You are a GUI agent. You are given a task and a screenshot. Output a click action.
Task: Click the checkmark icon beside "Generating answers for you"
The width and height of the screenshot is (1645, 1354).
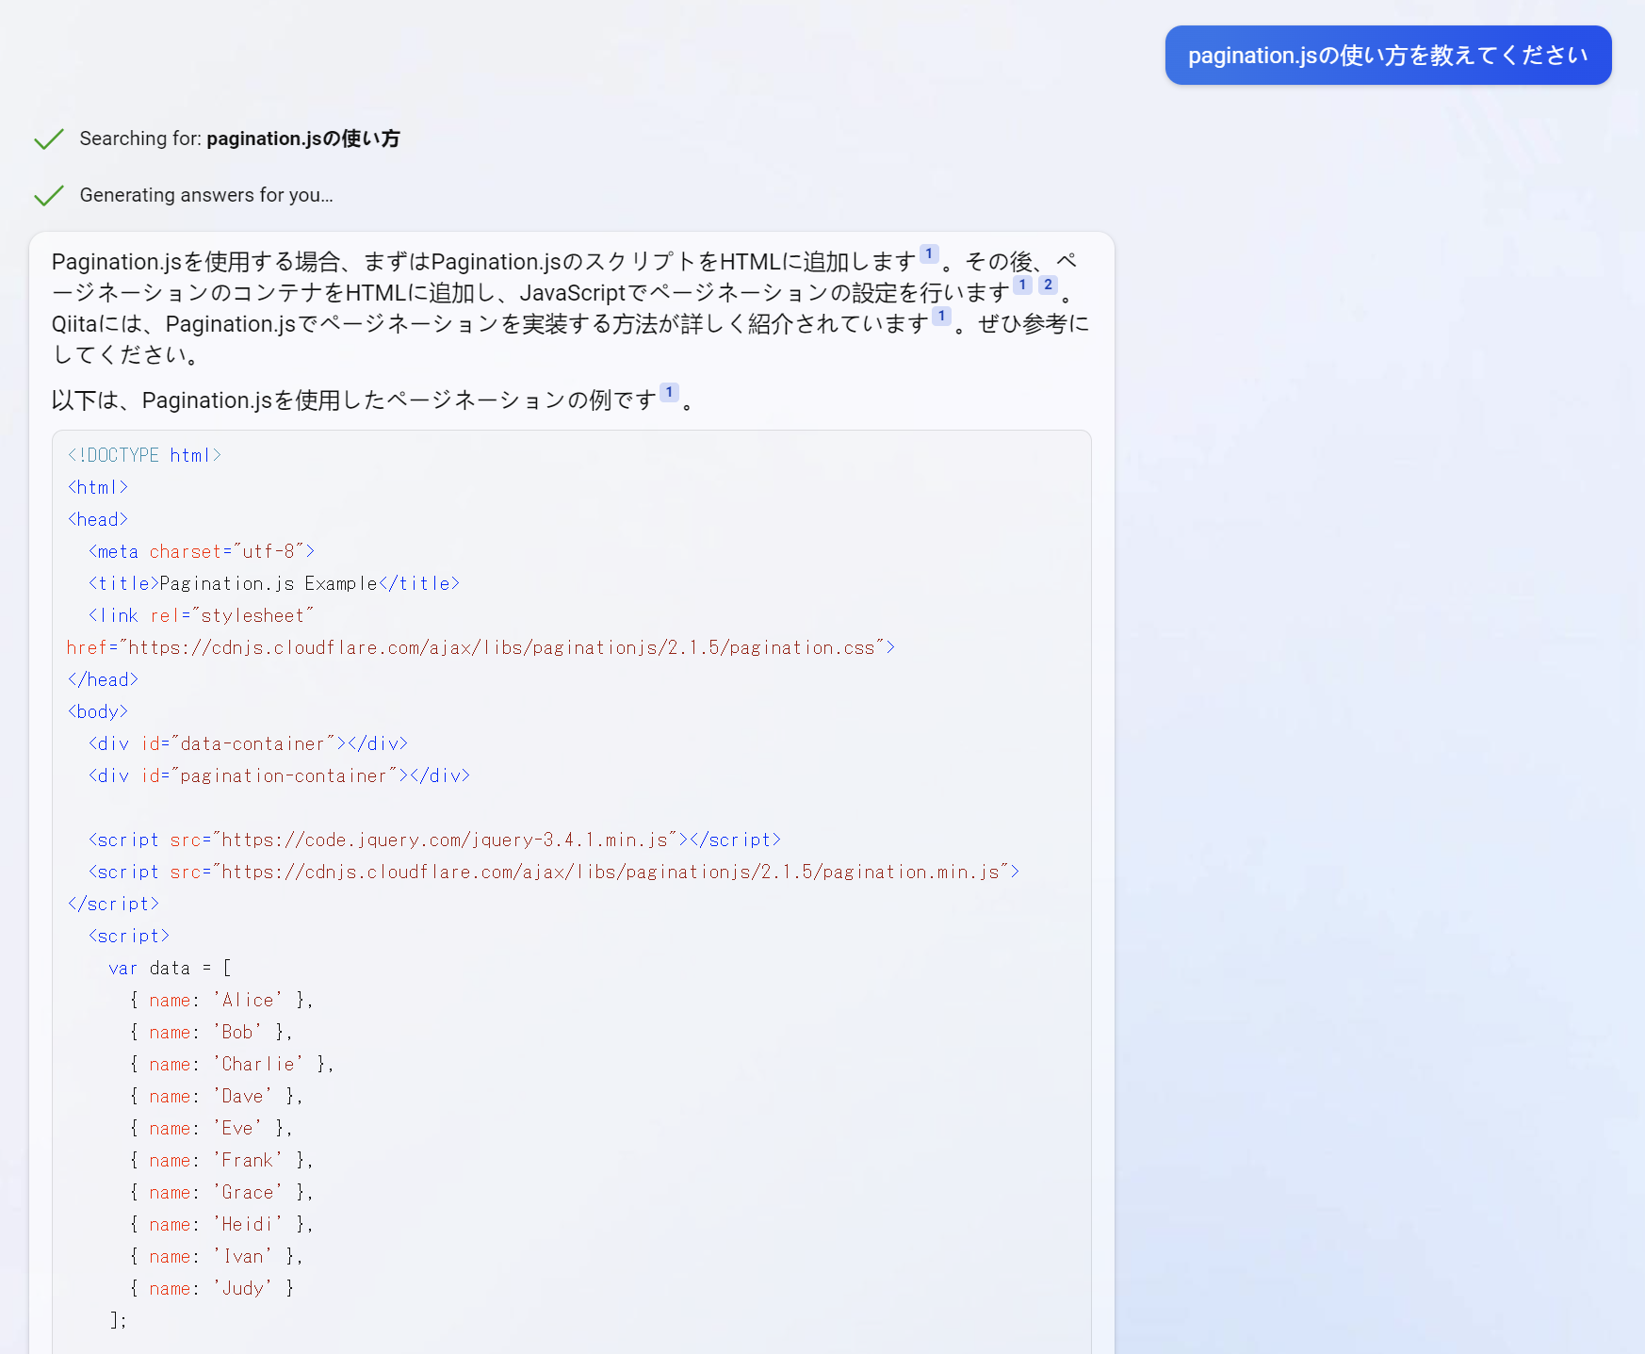coord(48,195)
